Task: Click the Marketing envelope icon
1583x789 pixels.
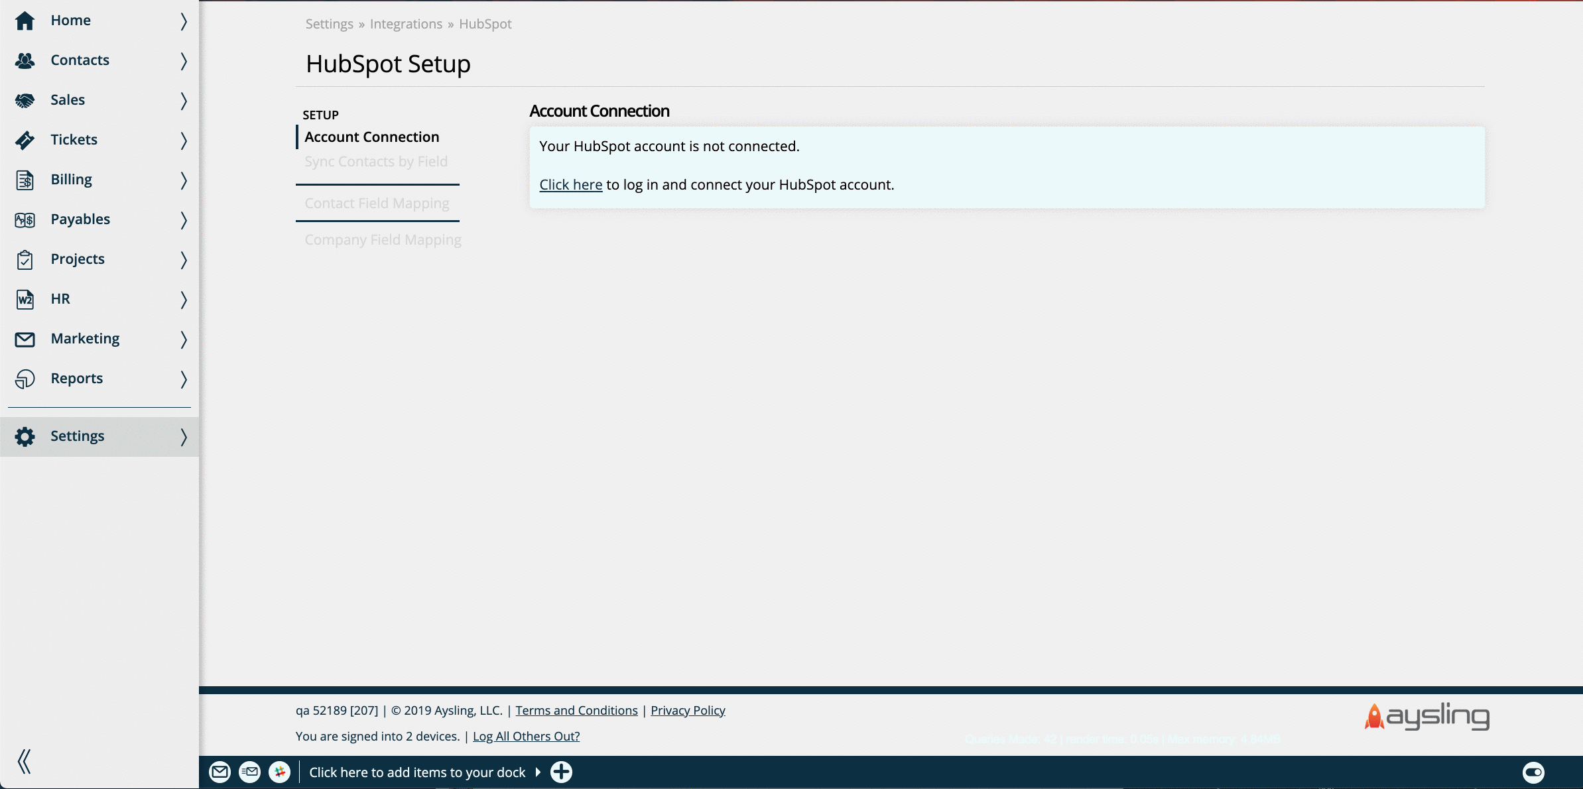Action: coord(25,339)
